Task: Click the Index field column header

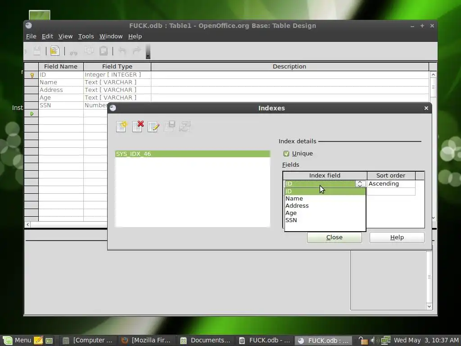Action: (x=325, y=175)
